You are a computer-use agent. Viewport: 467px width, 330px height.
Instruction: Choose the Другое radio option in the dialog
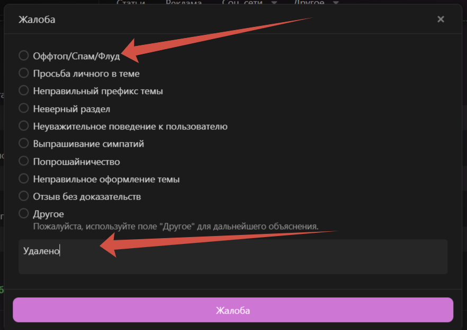coord(24,214)
